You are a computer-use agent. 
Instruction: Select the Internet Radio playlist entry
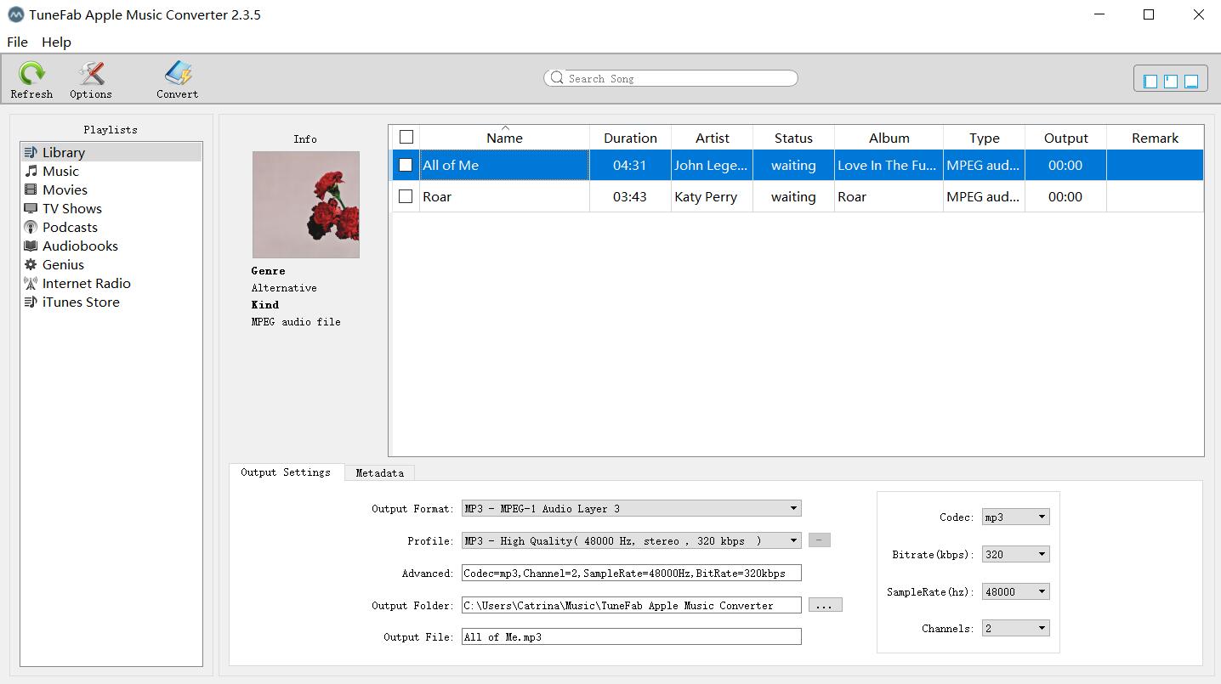[111, 283]
